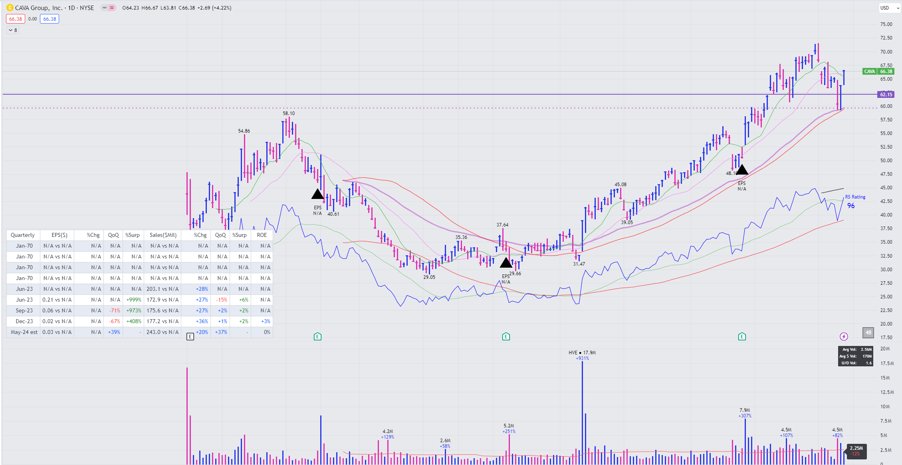
Task: Click green E earnings marker below 48.1 low
Action: (742, 337)
